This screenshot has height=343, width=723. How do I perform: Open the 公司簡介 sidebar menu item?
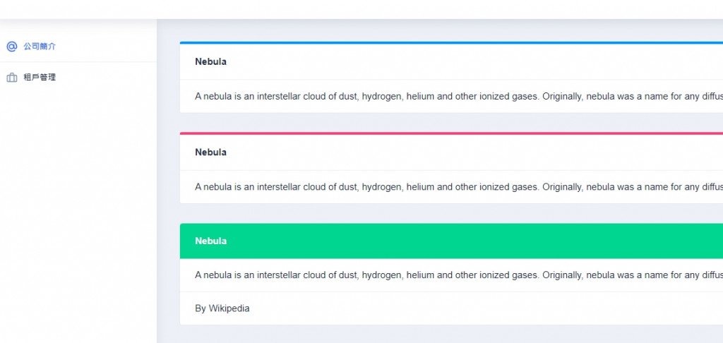click(40, 47)
